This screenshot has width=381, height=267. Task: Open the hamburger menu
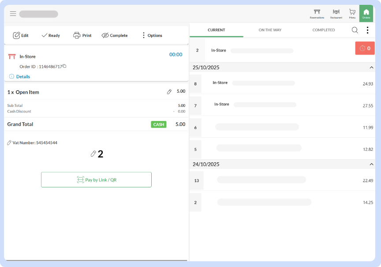[13, 14]
